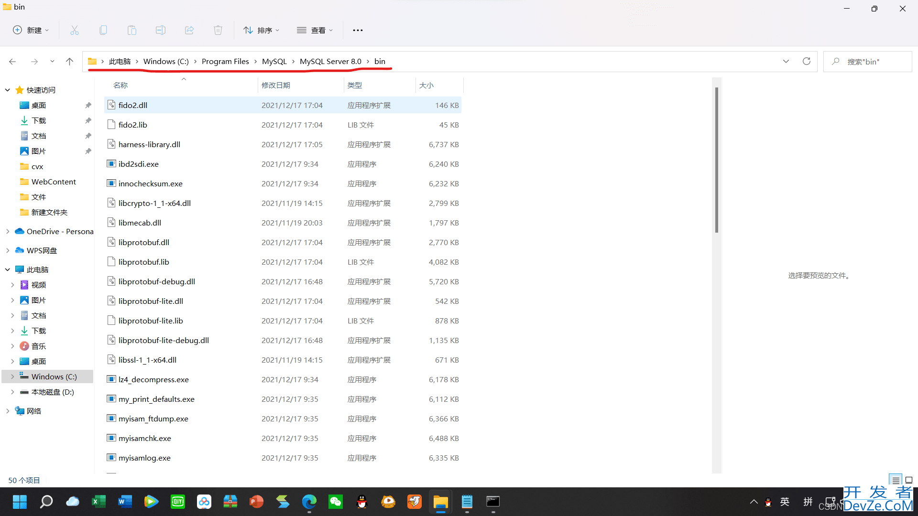The height and width of the screenshot is (516, 918).
Task: Collapse the Quick access (快速访问) tree
Action: pos(8,90)
